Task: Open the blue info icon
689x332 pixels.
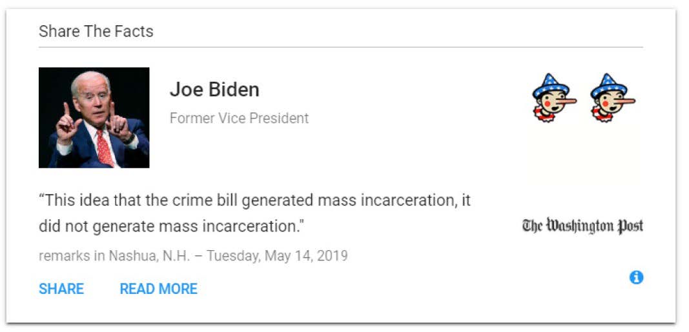Action: pos(636,277)
